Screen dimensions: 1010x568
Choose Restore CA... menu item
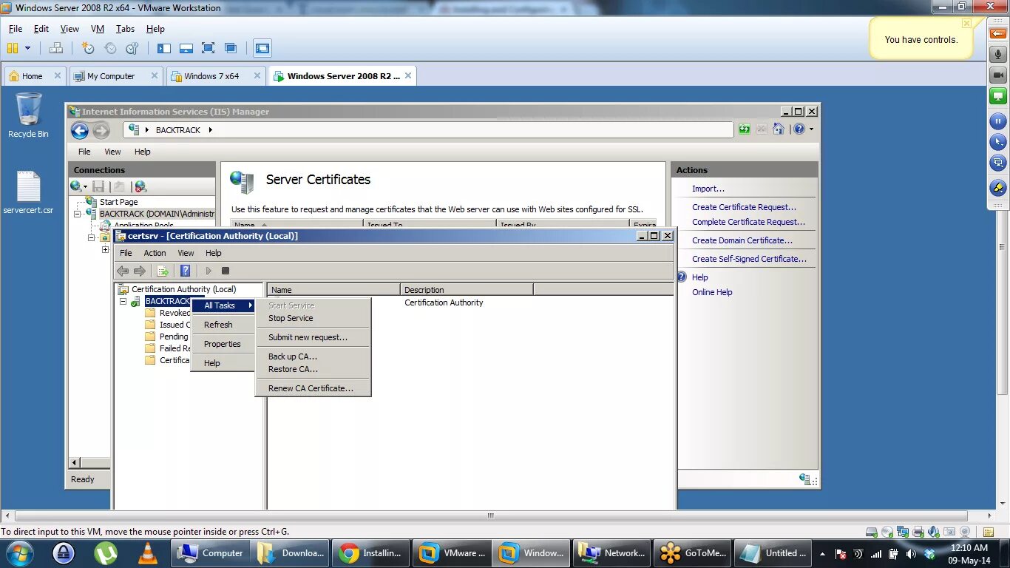313,369
